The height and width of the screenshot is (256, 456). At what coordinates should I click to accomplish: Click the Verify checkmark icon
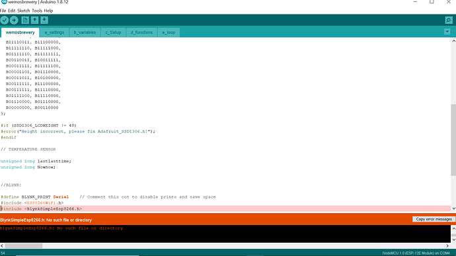[5, 20]
